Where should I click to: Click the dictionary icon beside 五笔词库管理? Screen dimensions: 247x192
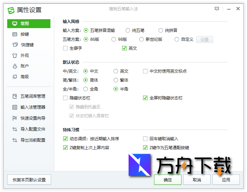[x=15, y=96]
